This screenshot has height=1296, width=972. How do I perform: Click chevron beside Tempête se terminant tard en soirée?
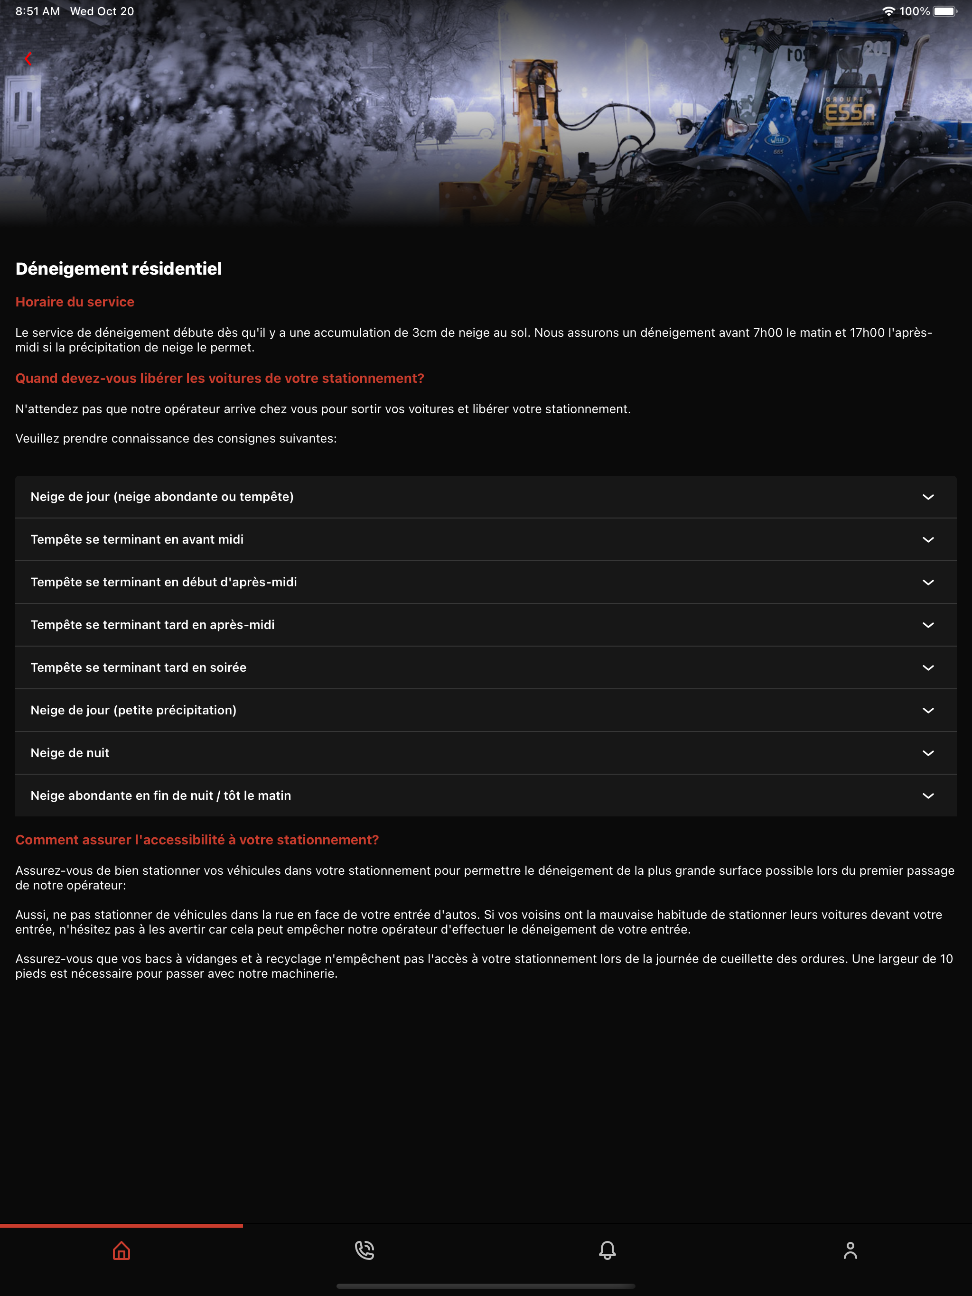[928, 668]
